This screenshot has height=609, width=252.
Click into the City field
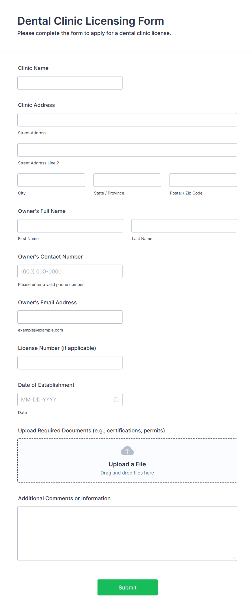(x=51, y=180)
